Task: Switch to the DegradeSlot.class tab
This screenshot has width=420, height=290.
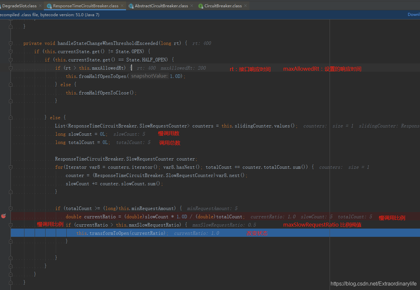Action: click(x=19, y=6)
